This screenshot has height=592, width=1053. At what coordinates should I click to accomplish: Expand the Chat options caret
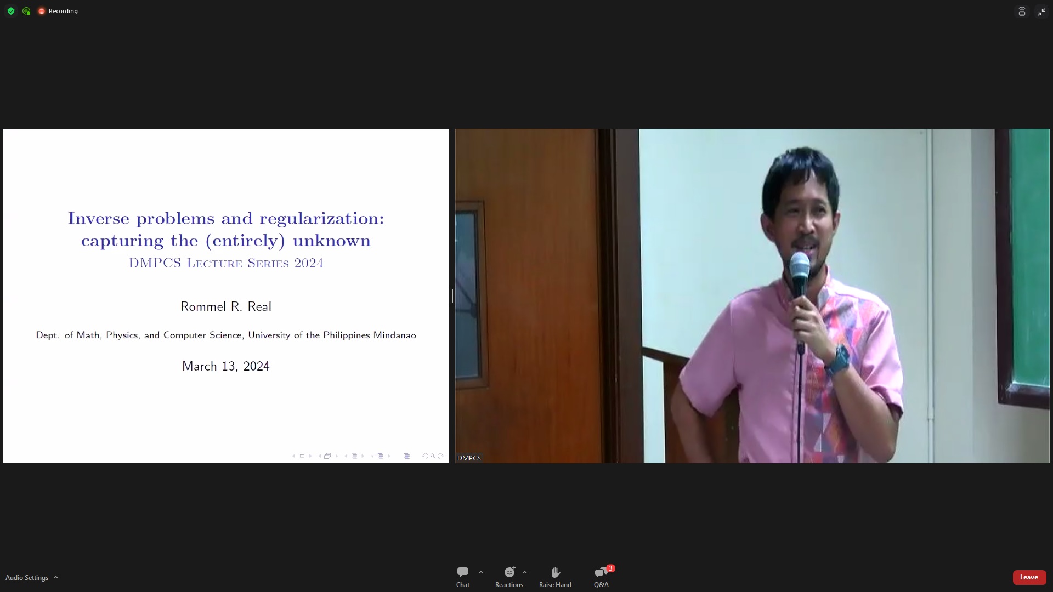481,572
